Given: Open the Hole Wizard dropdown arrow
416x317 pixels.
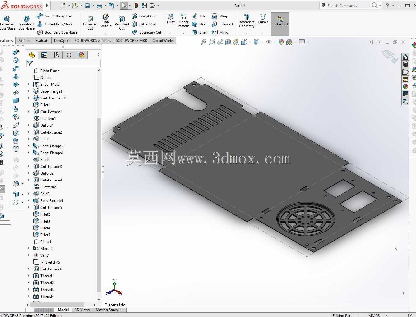Looking at the screenshot, I should (x=106, y=33).
